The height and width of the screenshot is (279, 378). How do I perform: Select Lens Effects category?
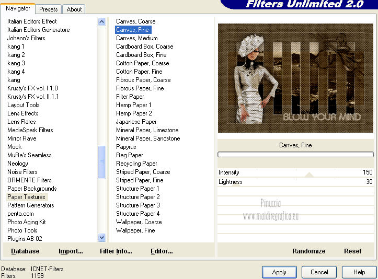coord(22,113)
